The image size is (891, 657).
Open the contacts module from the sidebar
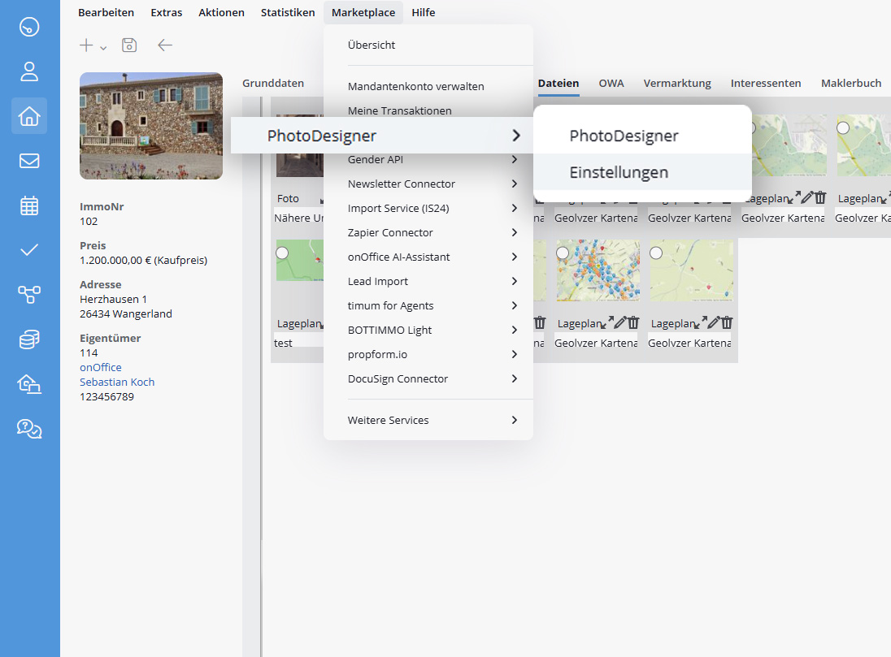(29, 71)
